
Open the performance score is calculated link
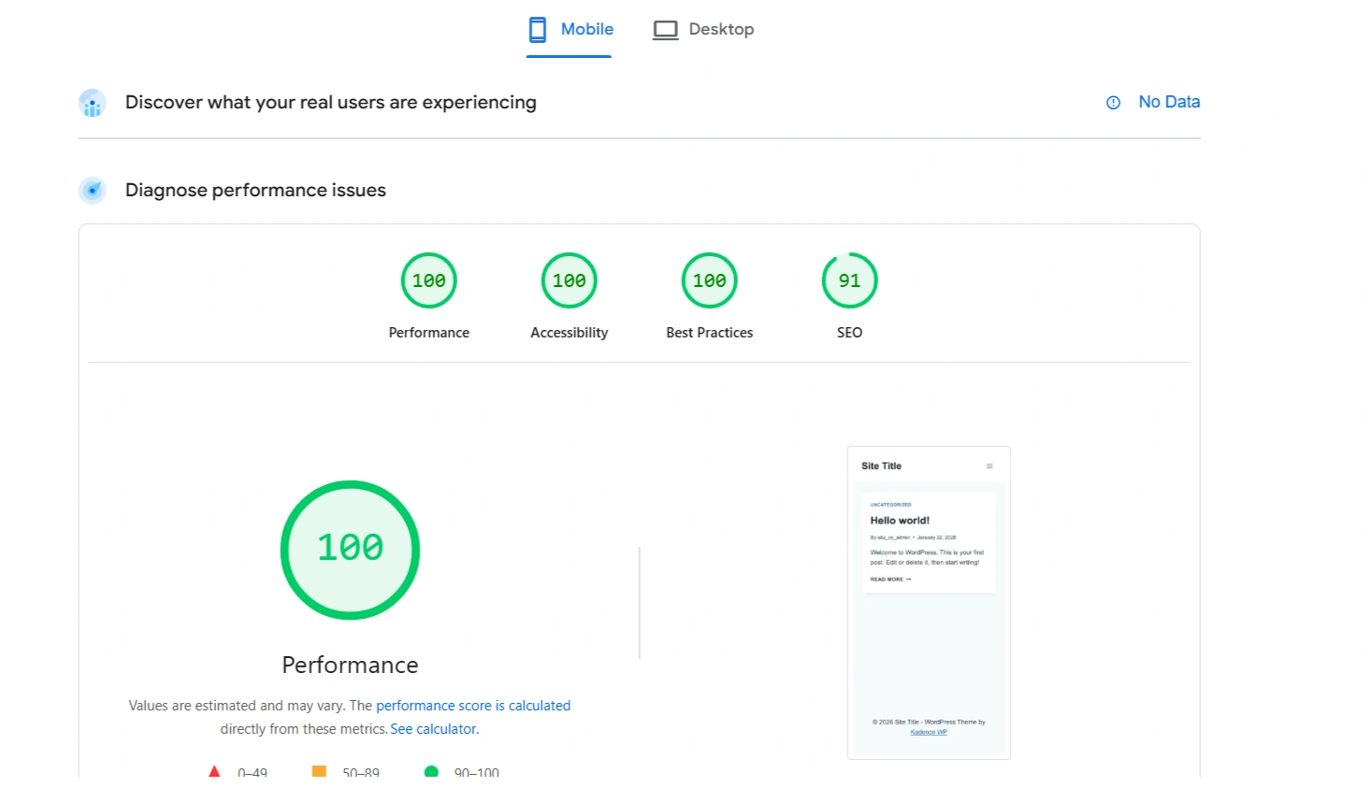473,706
